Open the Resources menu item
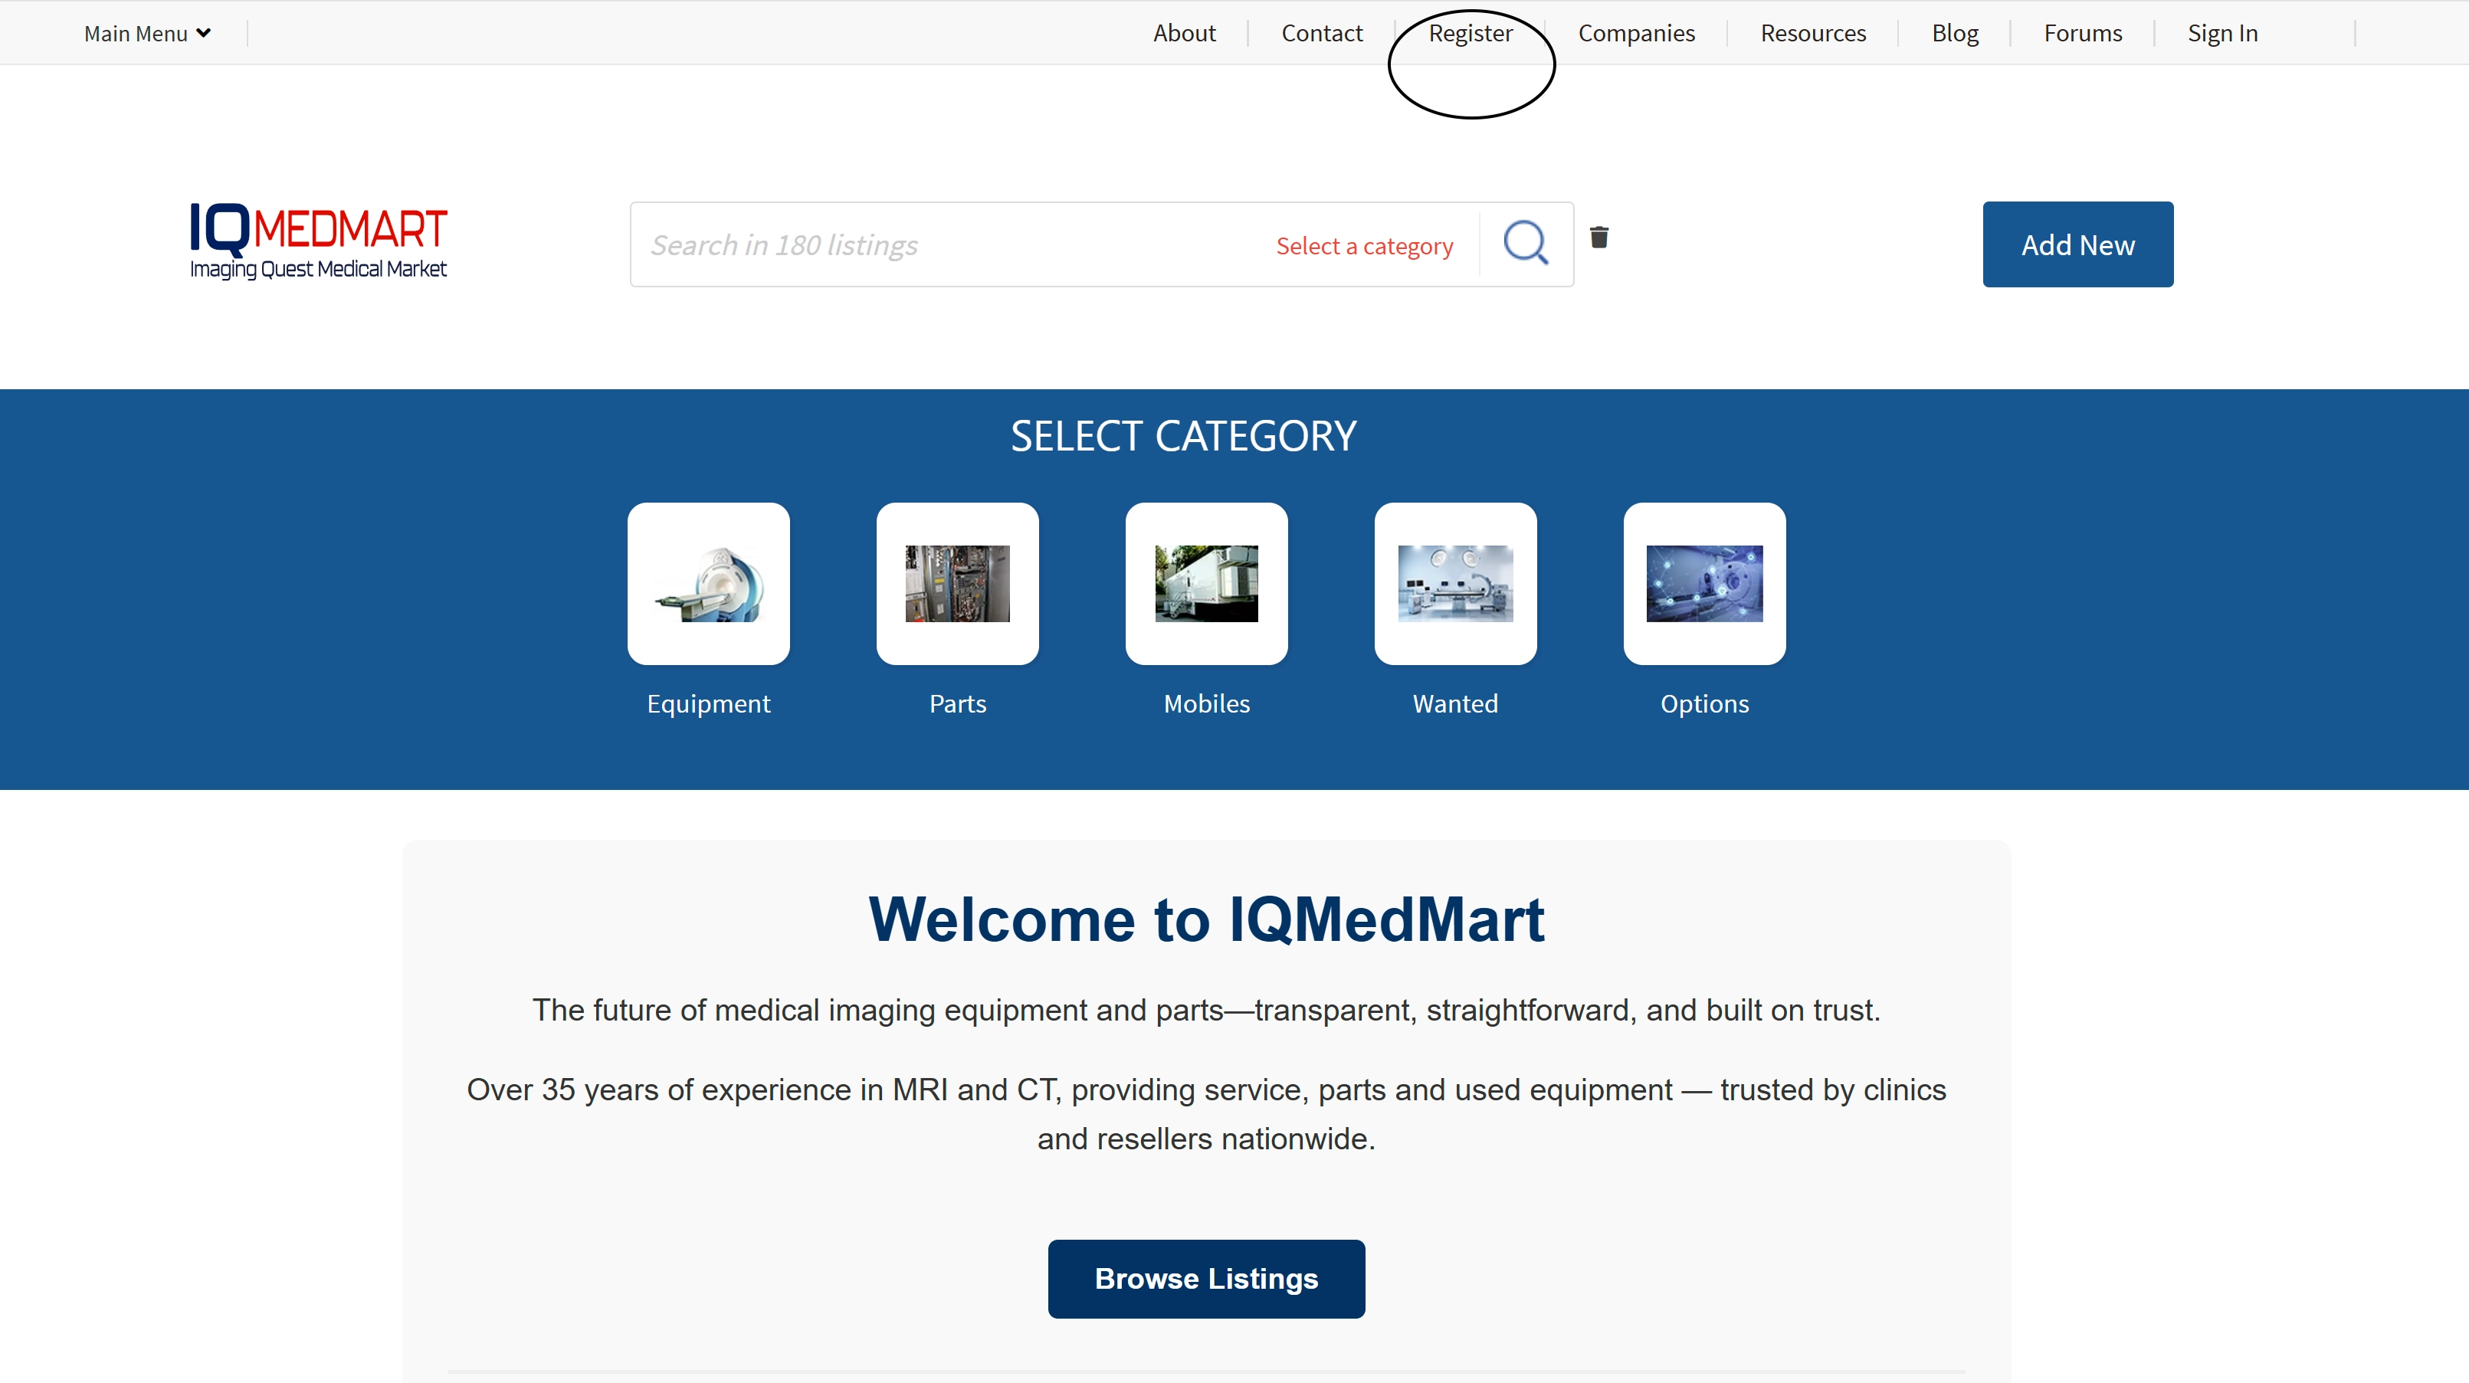Image resolution: width=2469 pixels, height=1383 pixels. 1812,34
